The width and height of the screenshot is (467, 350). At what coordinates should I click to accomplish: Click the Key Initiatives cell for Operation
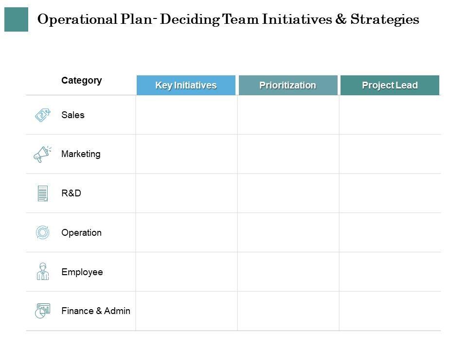186,232
